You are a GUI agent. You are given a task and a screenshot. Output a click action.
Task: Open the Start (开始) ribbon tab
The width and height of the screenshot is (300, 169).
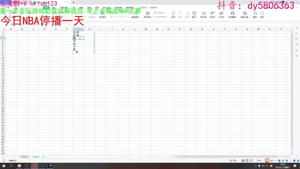pyautogui.click(x=46, y=8)
